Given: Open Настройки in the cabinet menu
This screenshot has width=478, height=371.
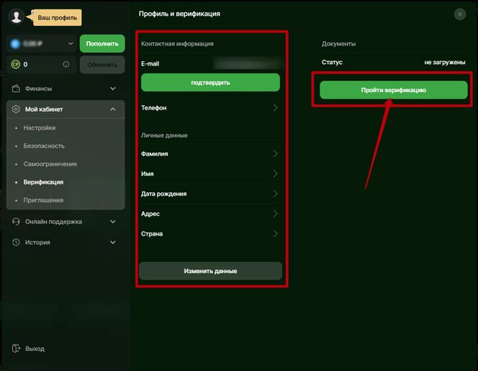Looking at the screenshot, I should point(39,128).
